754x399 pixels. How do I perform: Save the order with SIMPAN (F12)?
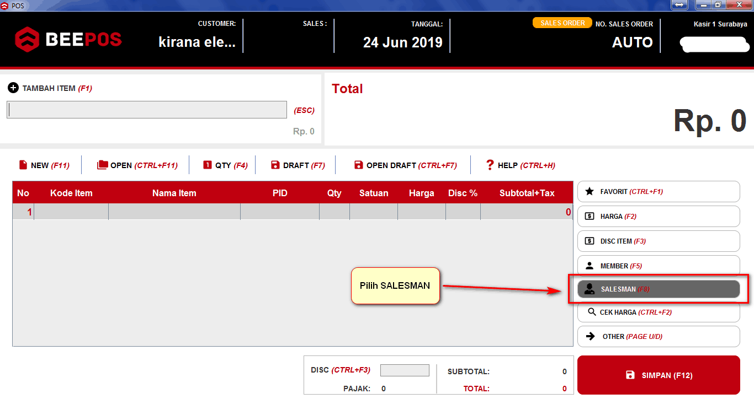point(659,375)
